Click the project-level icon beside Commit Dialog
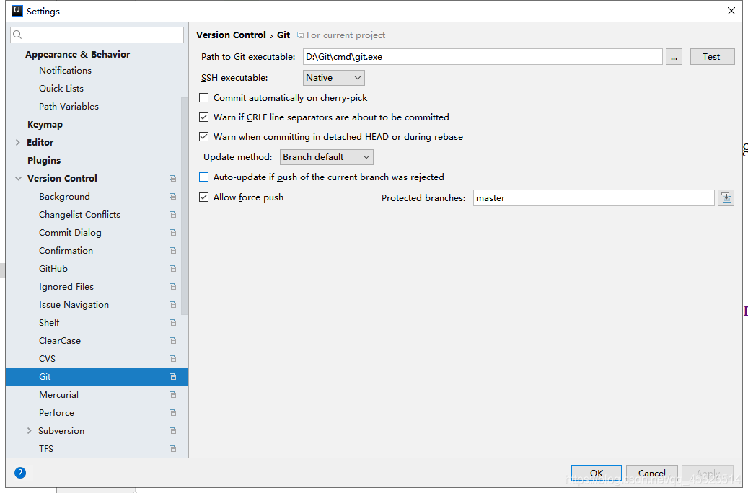The image size is (748, 493). tap(172, 233)
